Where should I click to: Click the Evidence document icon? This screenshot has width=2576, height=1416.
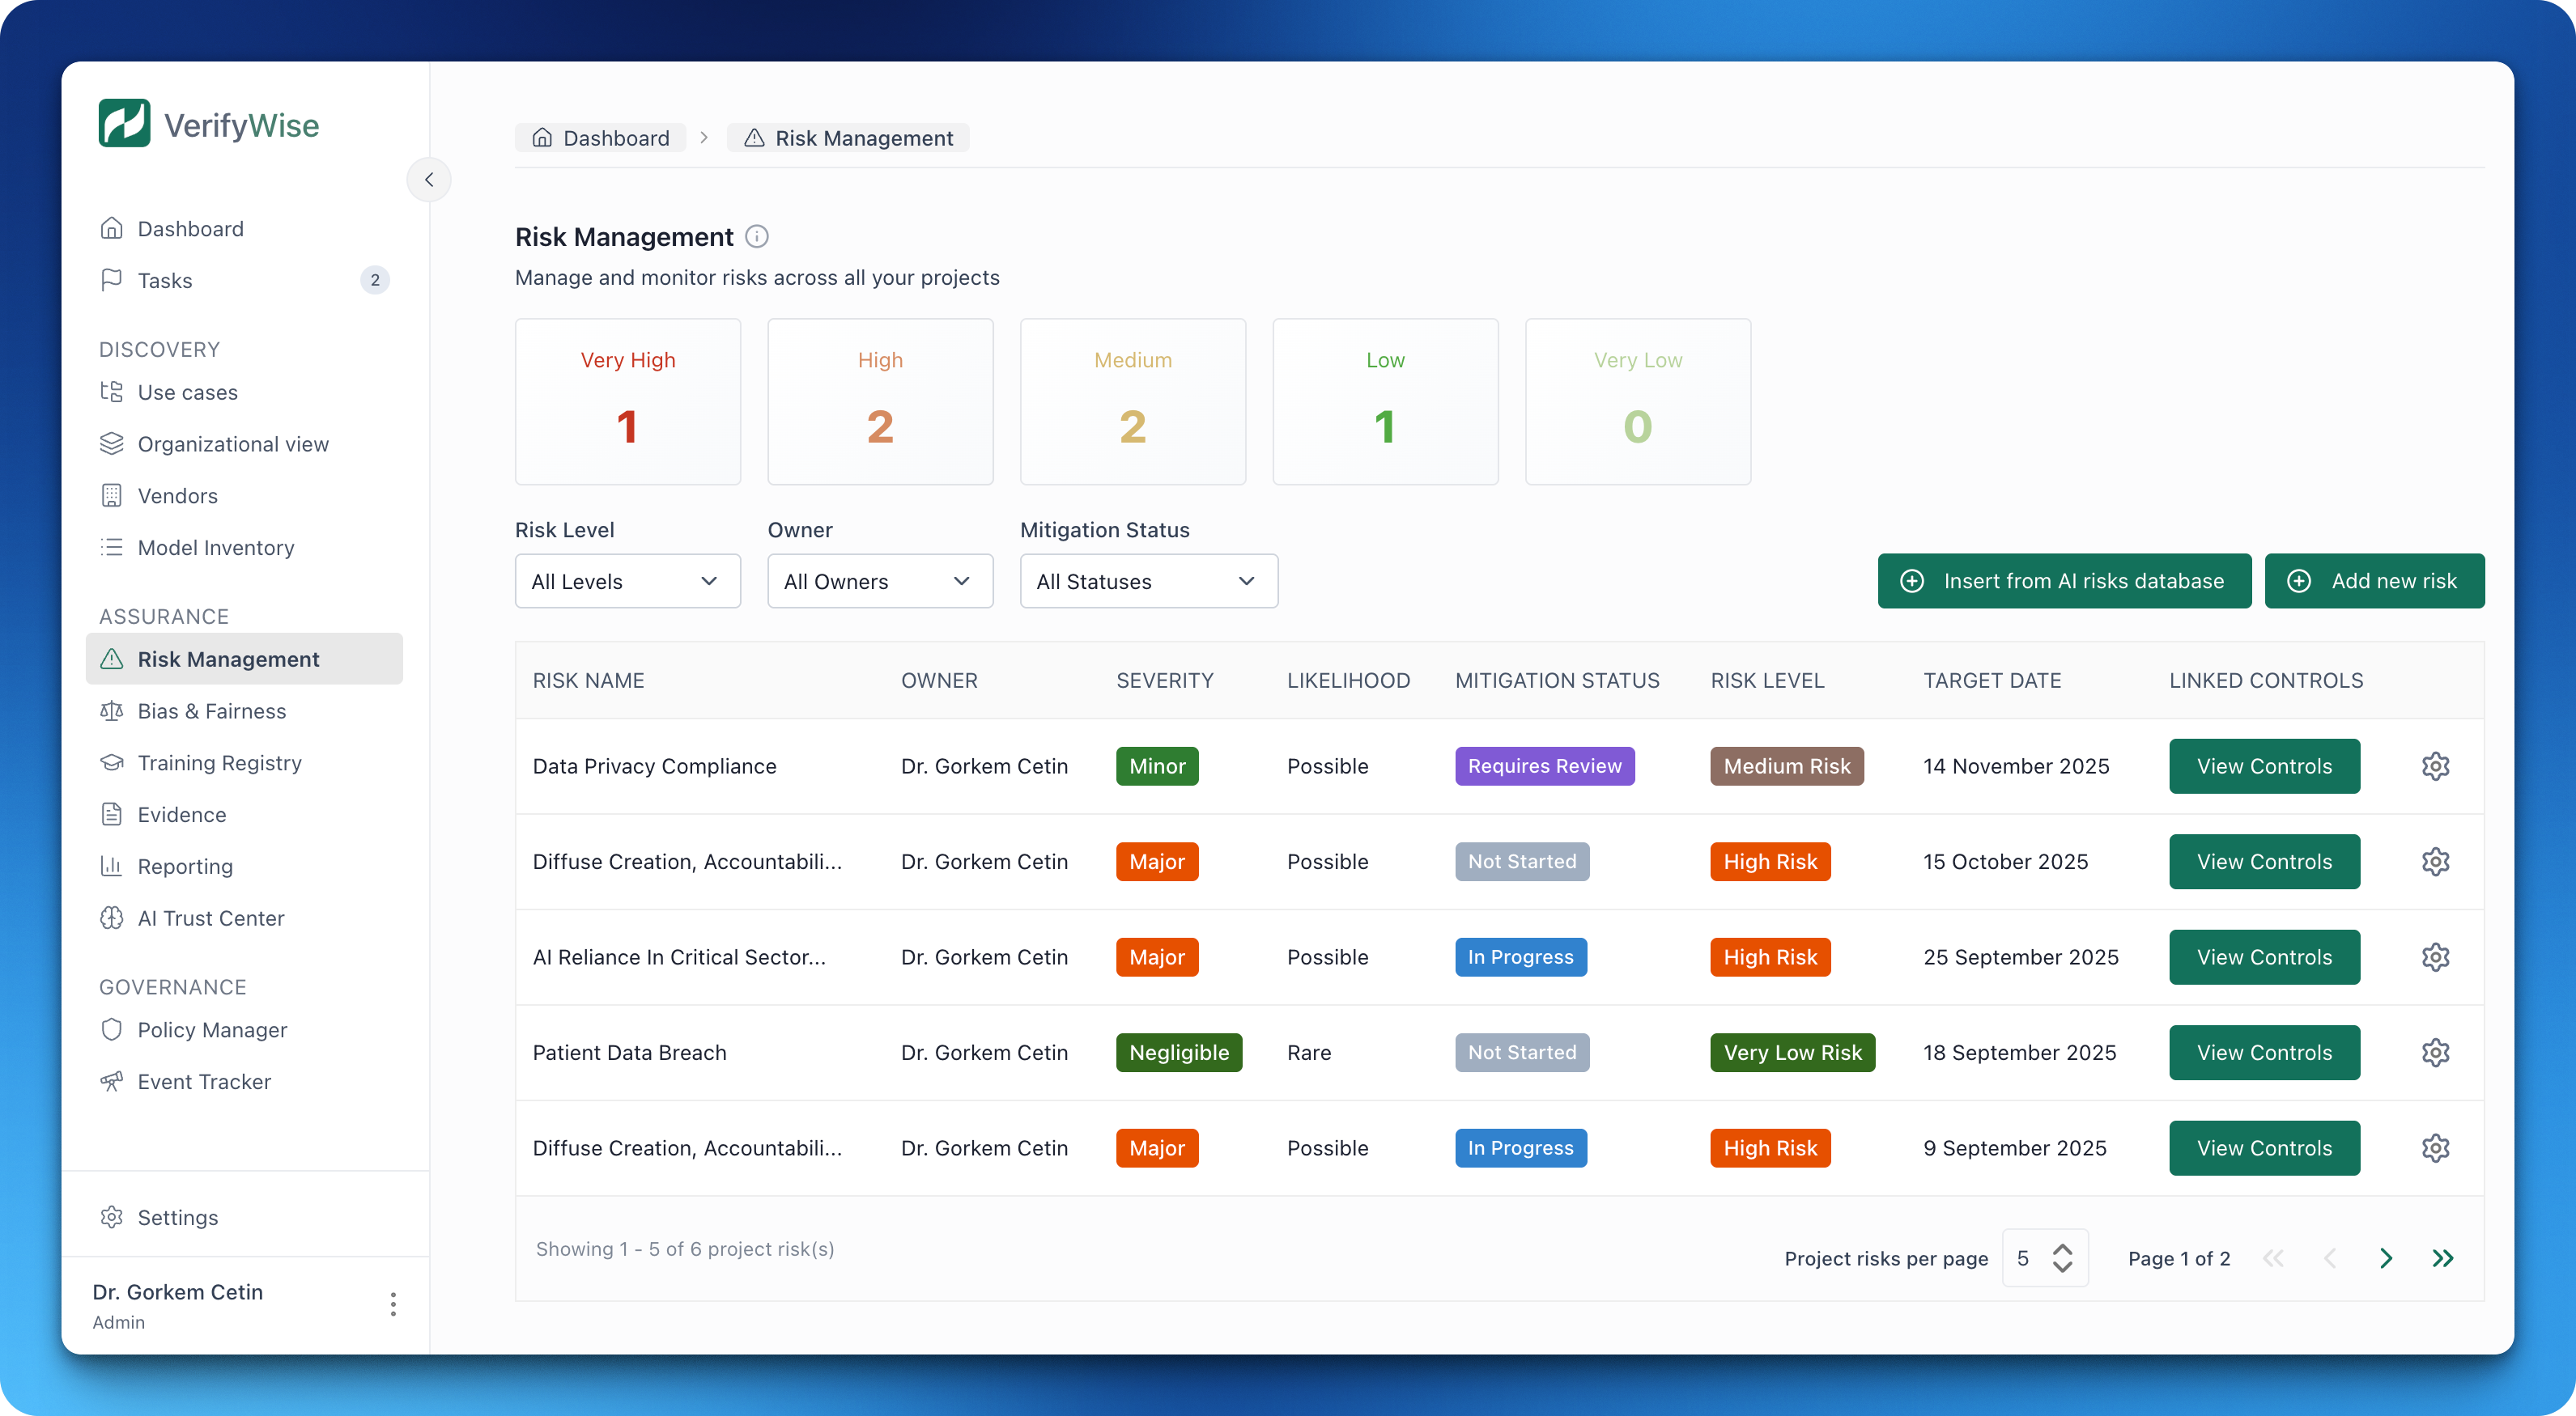[112, 815]
